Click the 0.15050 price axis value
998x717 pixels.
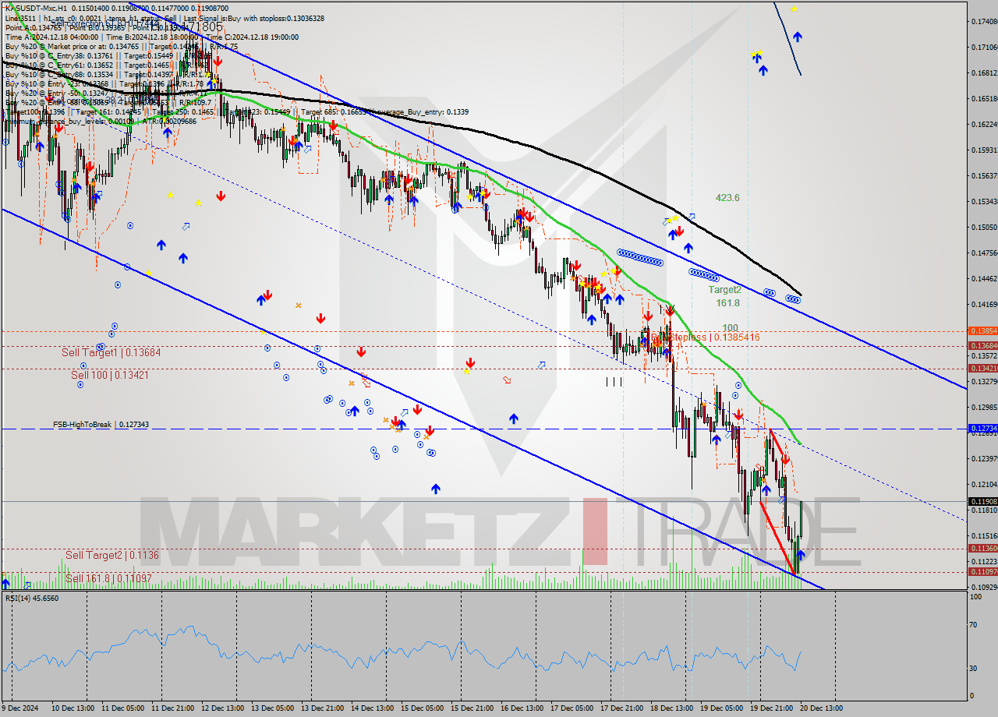(983, 227)
